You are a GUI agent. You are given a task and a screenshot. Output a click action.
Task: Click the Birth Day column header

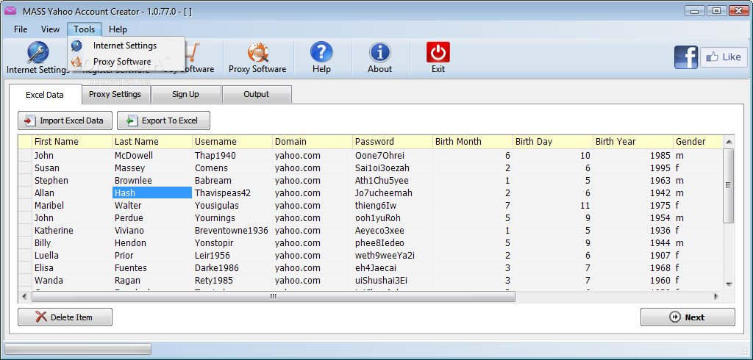(x=553, y=142)
